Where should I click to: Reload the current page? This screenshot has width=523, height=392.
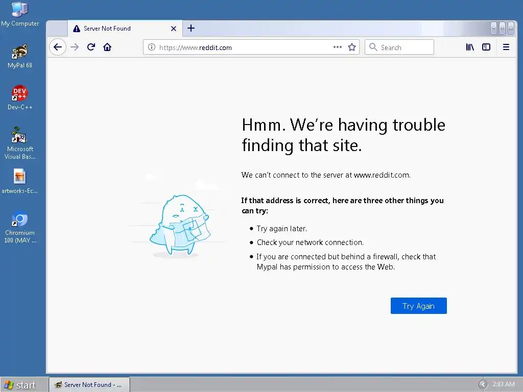91,47
